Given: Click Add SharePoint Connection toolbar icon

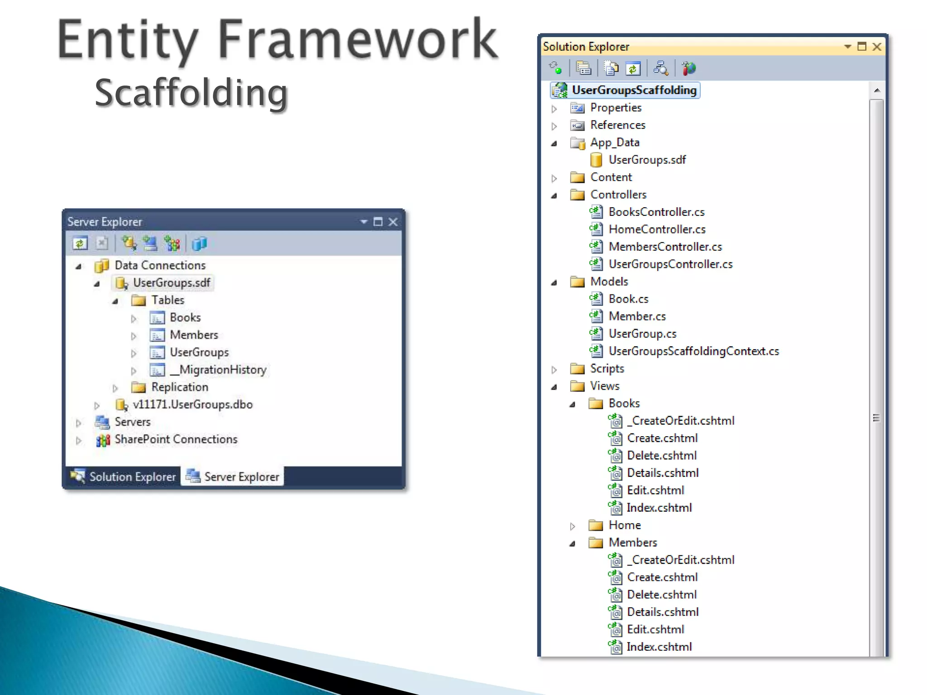Looking at the screenshot, I should pos(172,244).
